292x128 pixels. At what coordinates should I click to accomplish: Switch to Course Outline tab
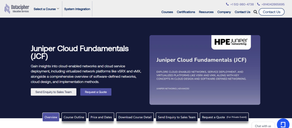click(74, 117)
